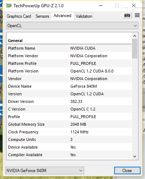Screen dimensions: 145x179
Task: Select the 1124 MHz value
Action: [79, 132]
